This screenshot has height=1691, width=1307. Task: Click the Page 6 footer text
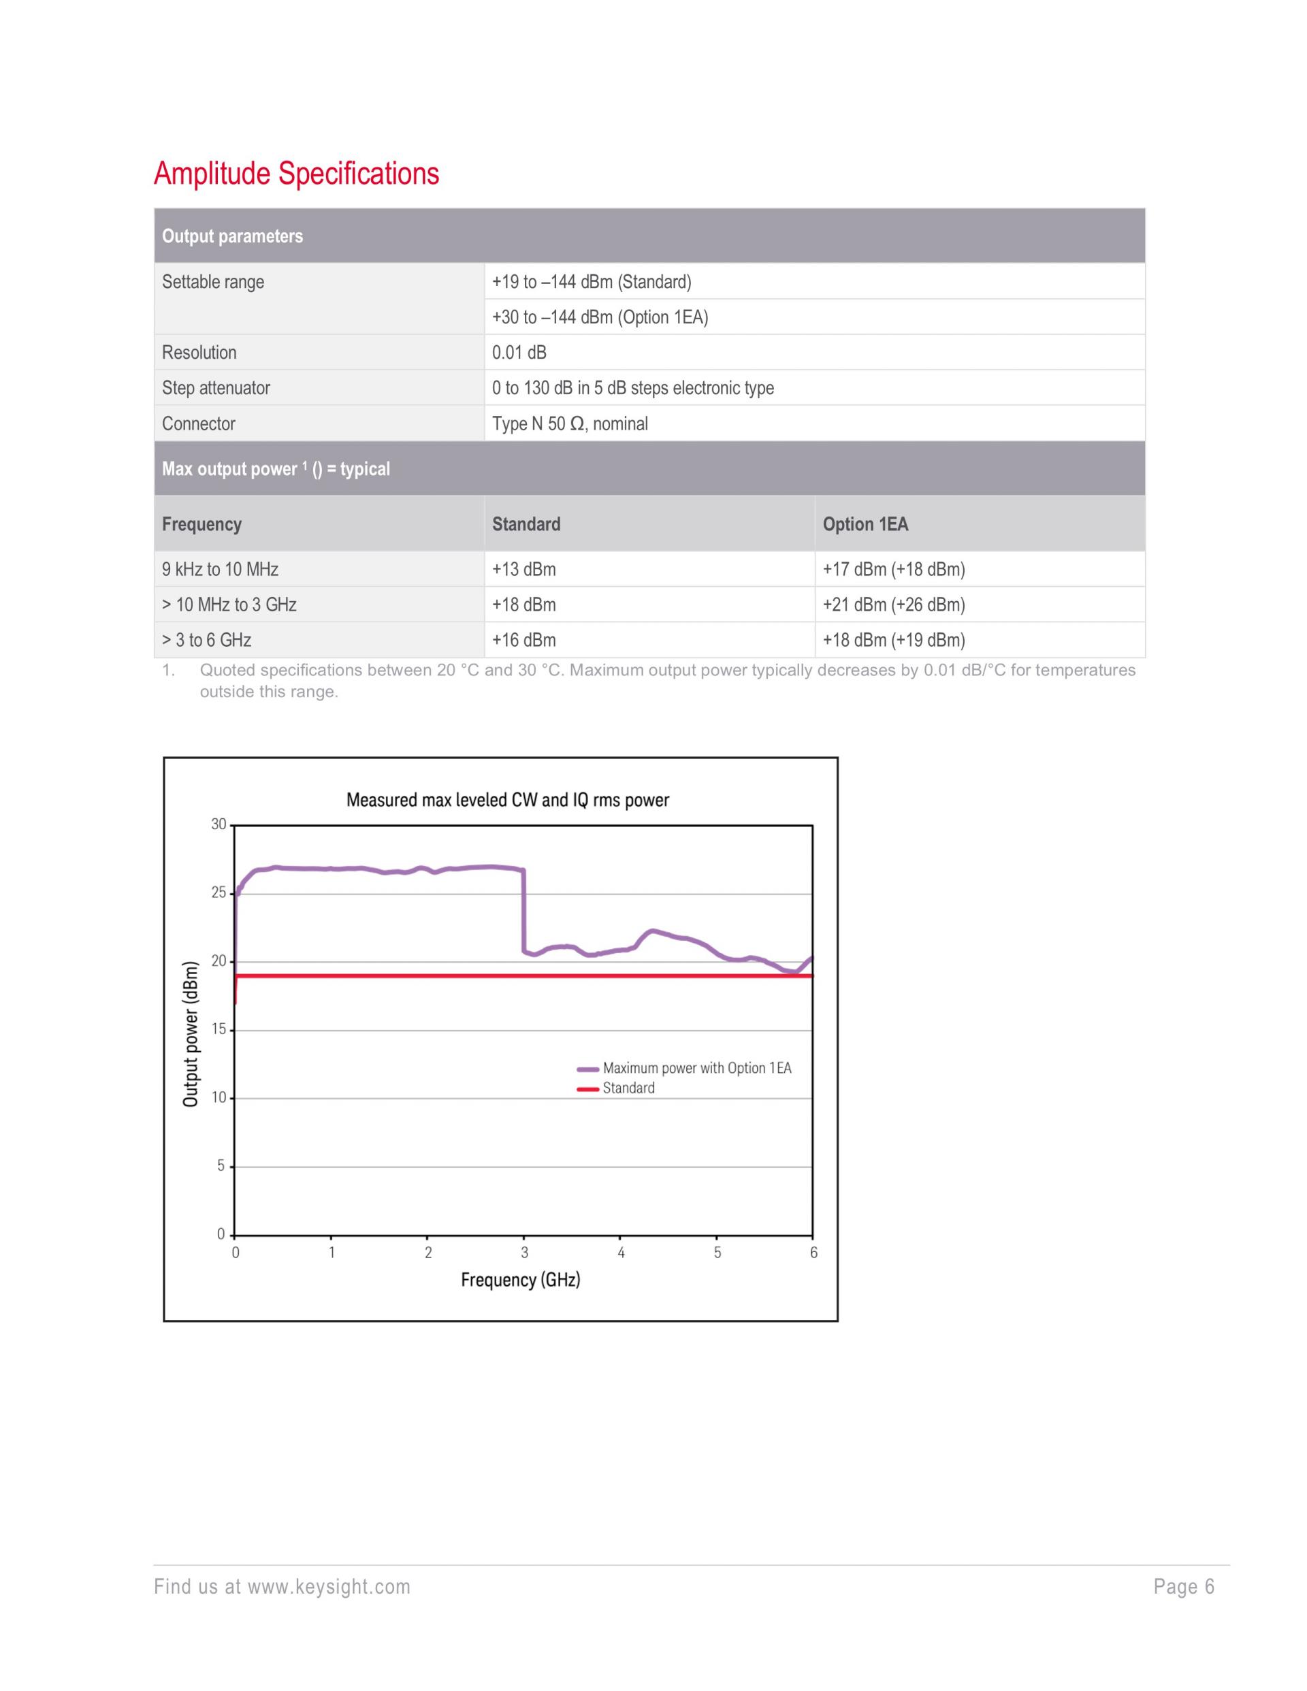(x=1184, y=1588)
